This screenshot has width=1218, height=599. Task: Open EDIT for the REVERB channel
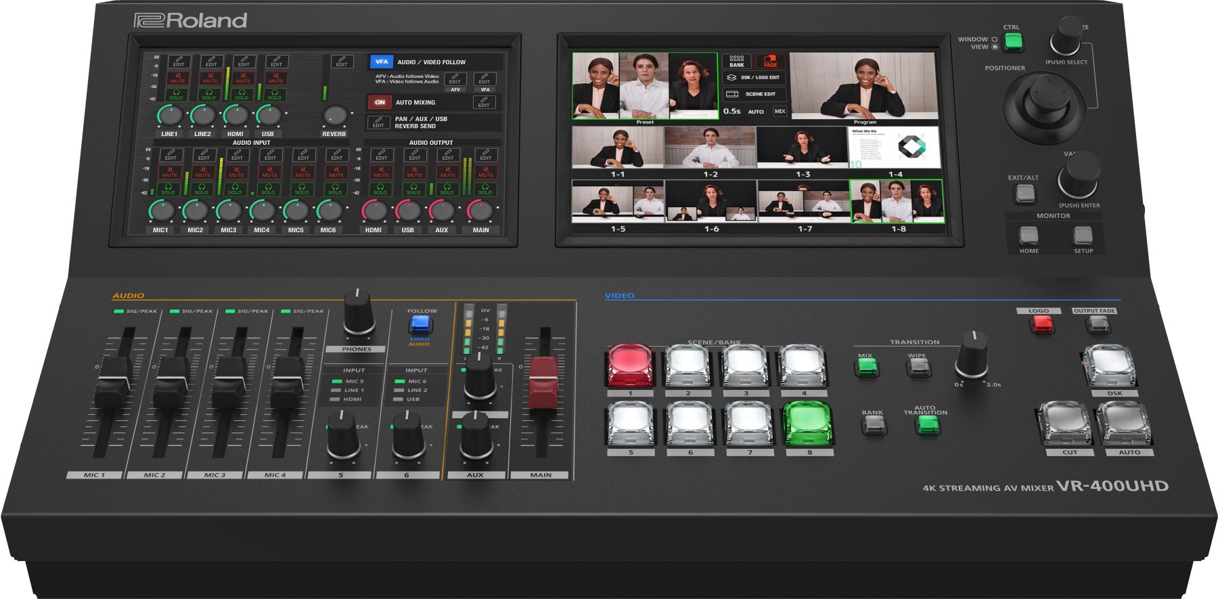pos(342,62)
